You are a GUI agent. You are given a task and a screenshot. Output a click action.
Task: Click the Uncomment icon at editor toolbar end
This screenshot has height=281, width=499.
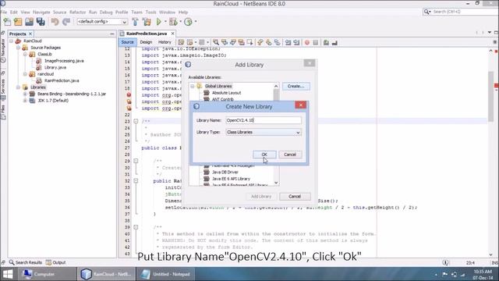point(334,42)
